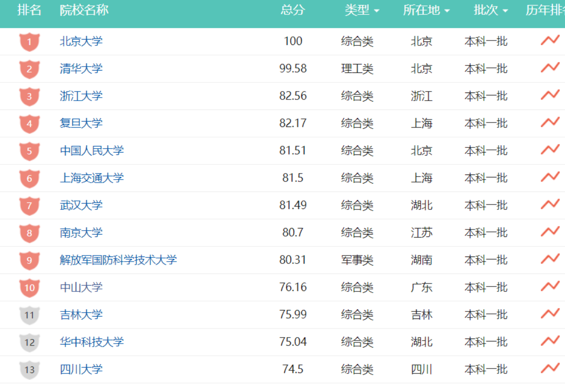Open trend chart icon for 浙江大学
The height and width of the screenshot is (385, 565).
(550, 95)
